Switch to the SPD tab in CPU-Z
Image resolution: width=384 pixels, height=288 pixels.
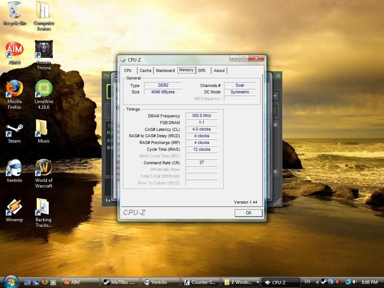point(202,70)
